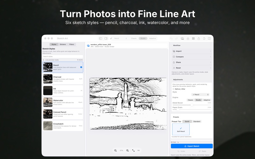Click the share icon in top toolbar
This screenshot has width=255, height=159.
199,38
